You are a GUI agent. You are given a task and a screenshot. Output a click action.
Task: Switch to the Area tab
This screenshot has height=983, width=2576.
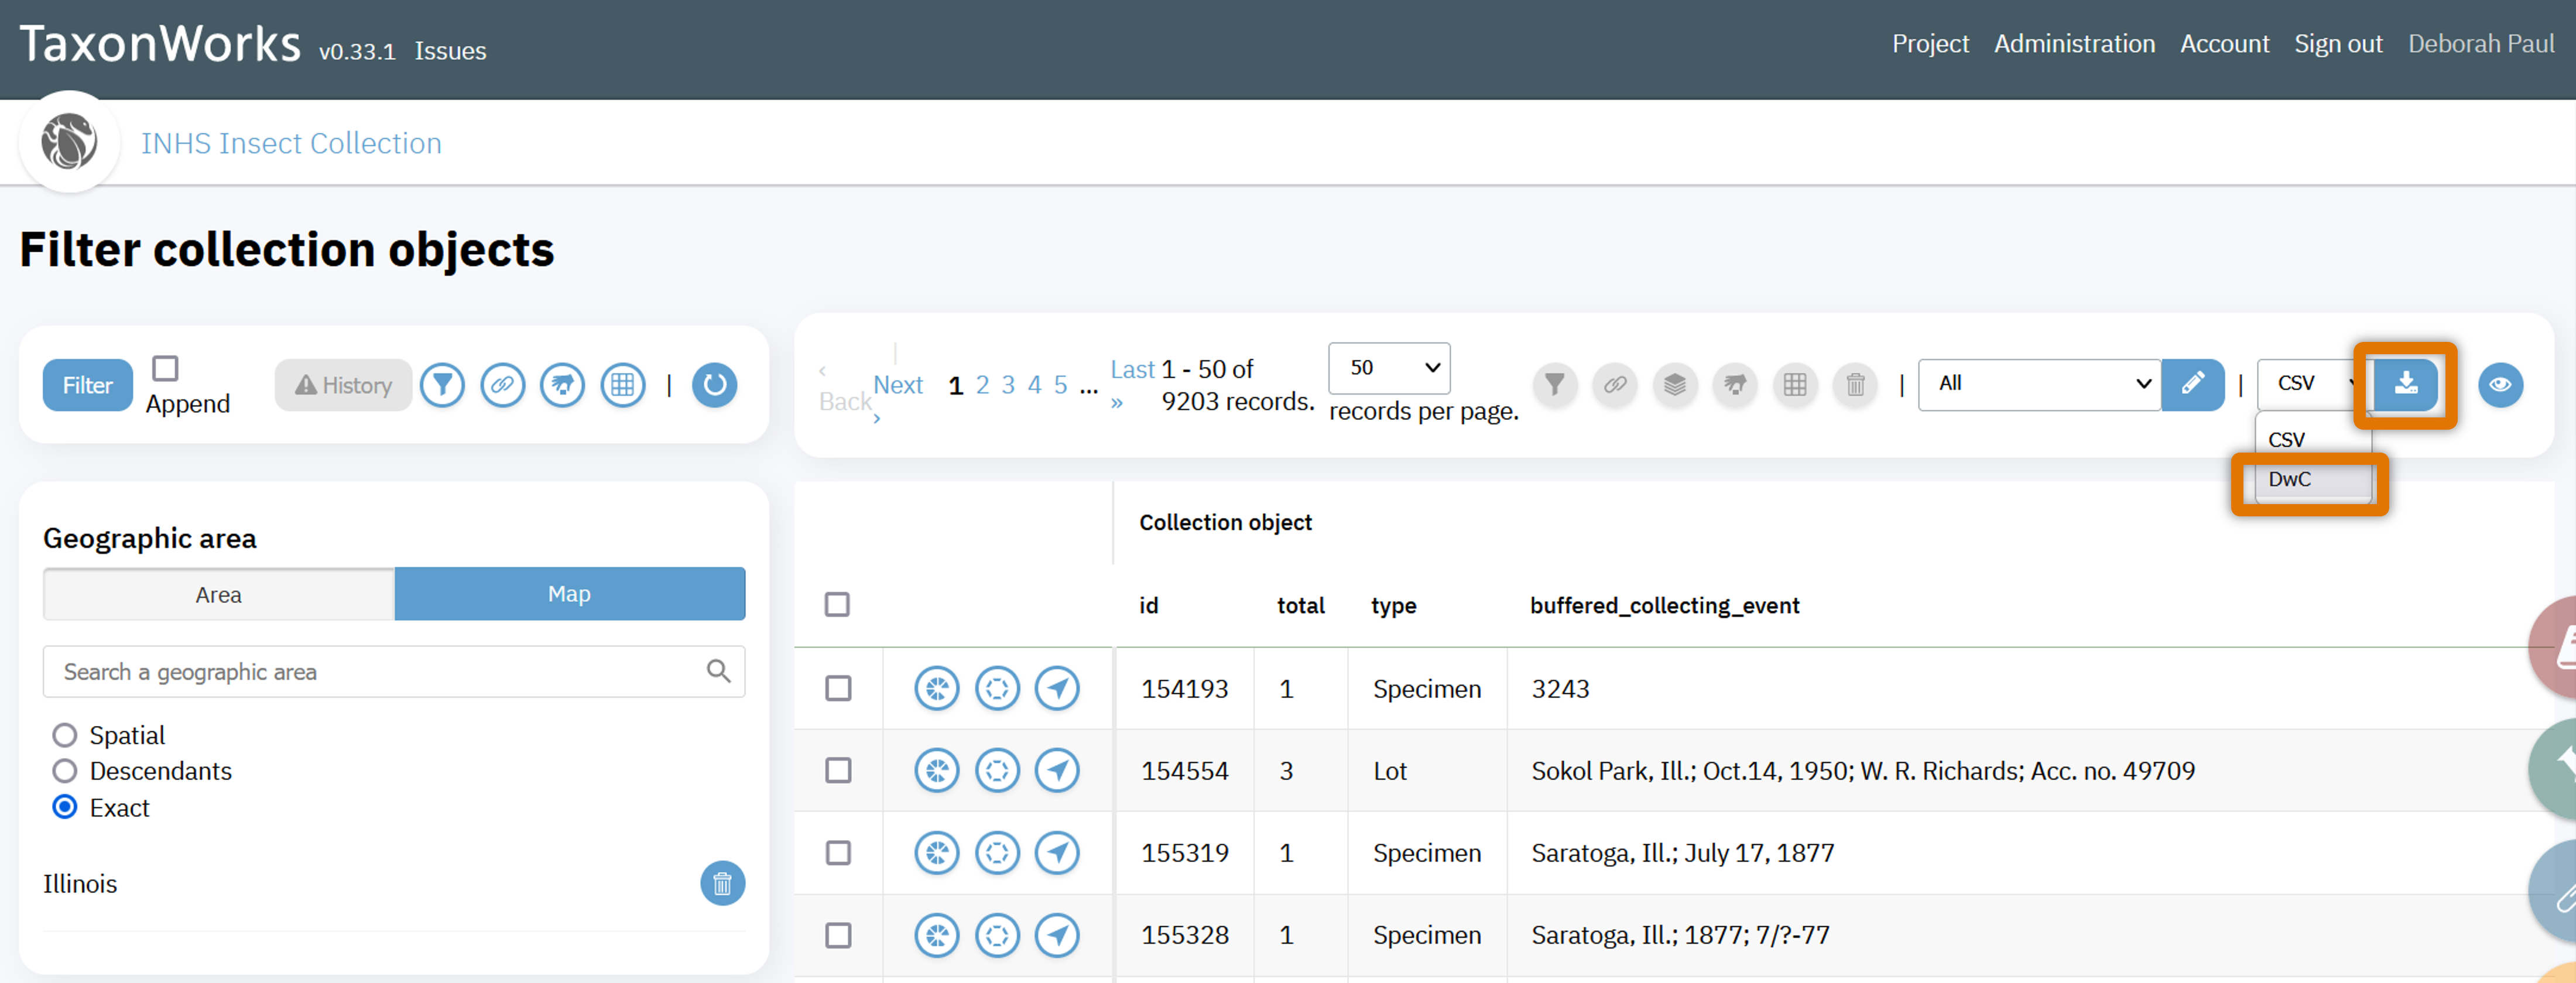(219, 594)
